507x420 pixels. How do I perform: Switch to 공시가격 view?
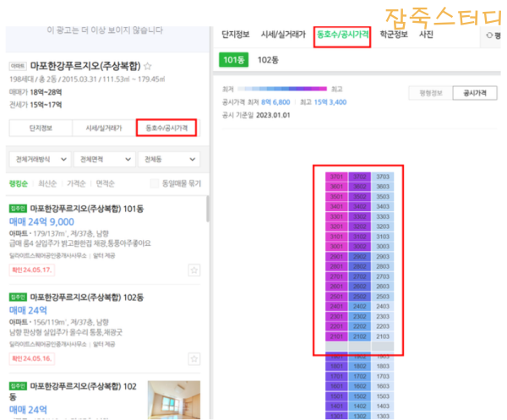(475, 93)
